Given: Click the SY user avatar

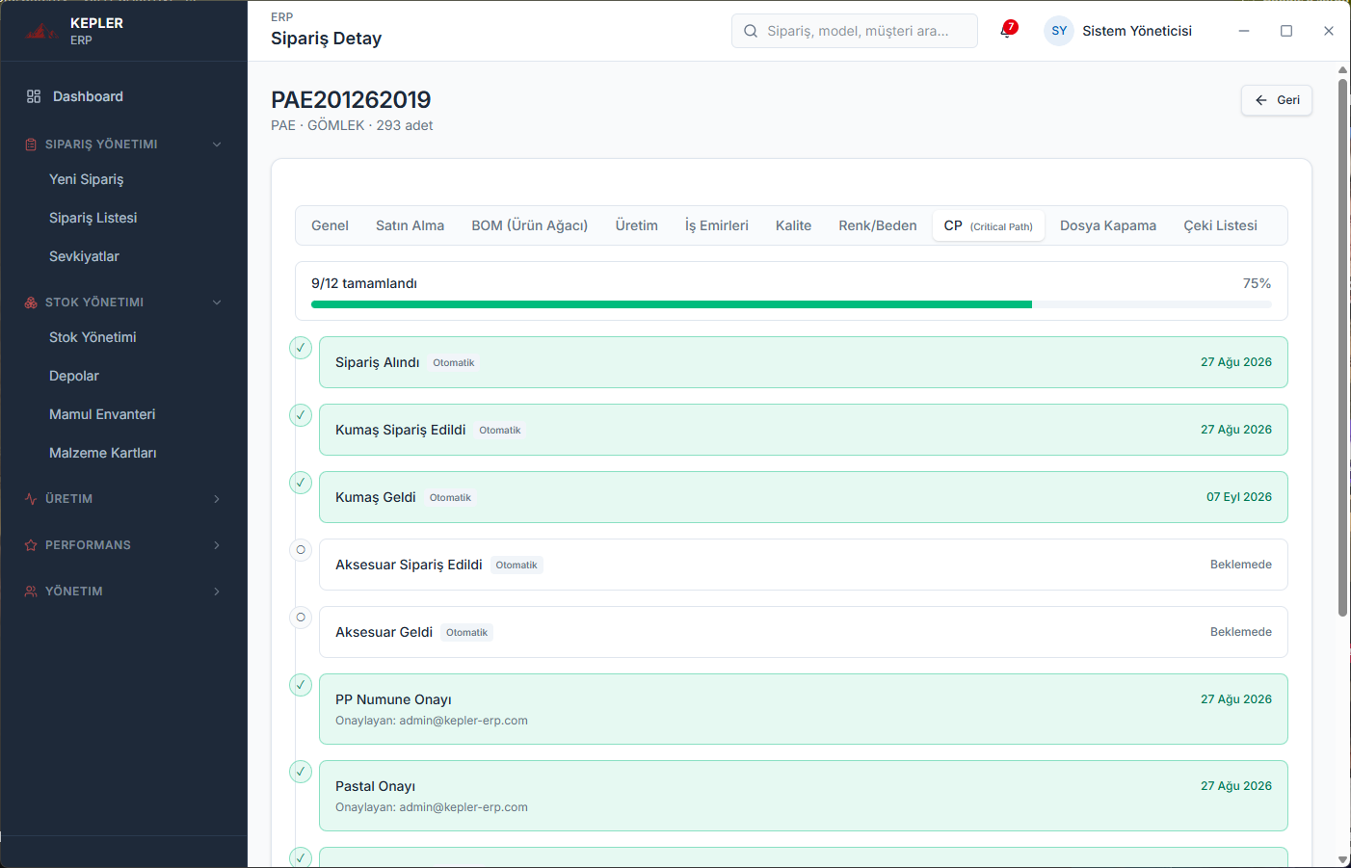Looking at the screenshot, I should pyautogui.click(x=1059, y=31).
